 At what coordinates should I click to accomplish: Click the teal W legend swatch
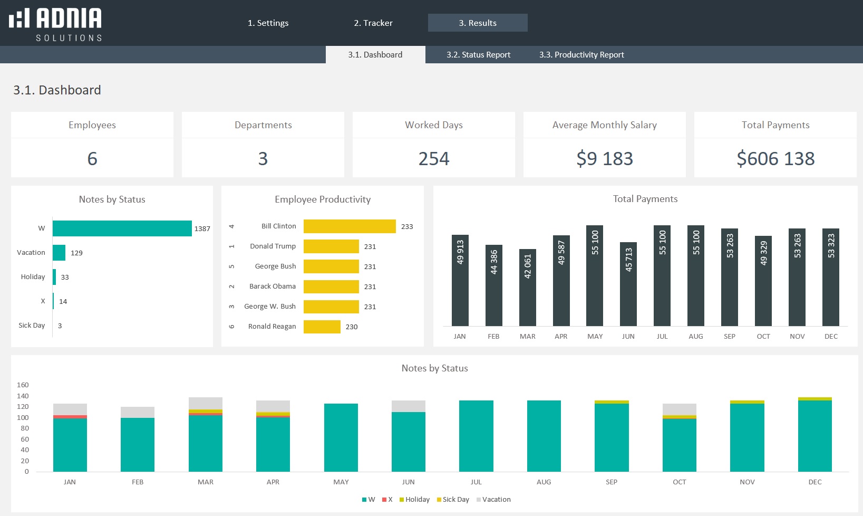coord(364,500)
